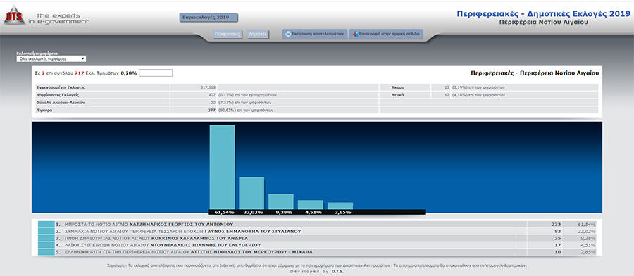Click the 4,51% chart bar
This screenshot has height=276, width=634.
[311, 204]
